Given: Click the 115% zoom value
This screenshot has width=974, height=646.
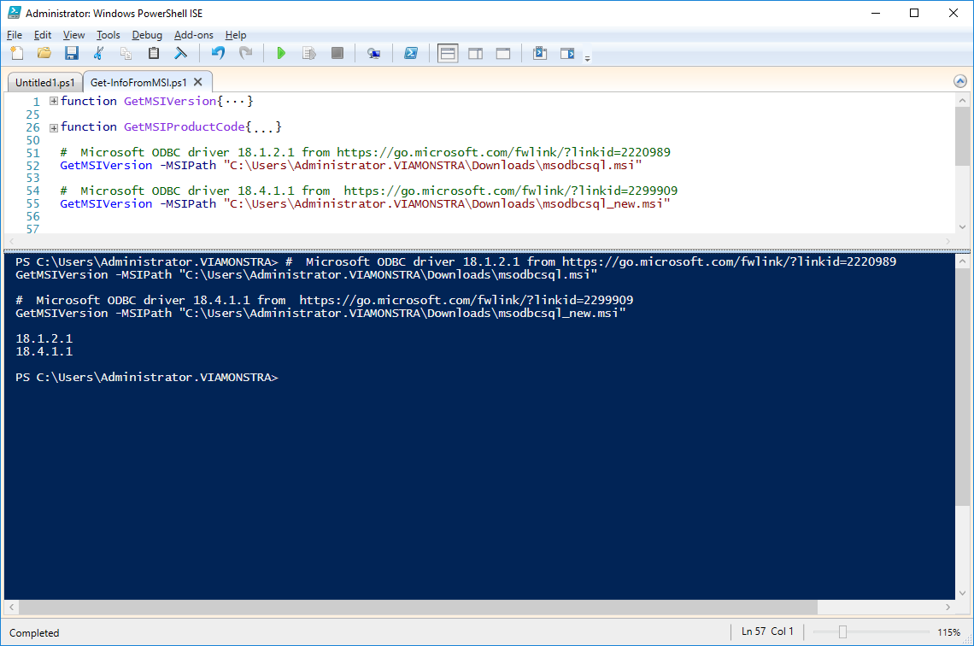Looking at the screenshot, I should [948, 632].
